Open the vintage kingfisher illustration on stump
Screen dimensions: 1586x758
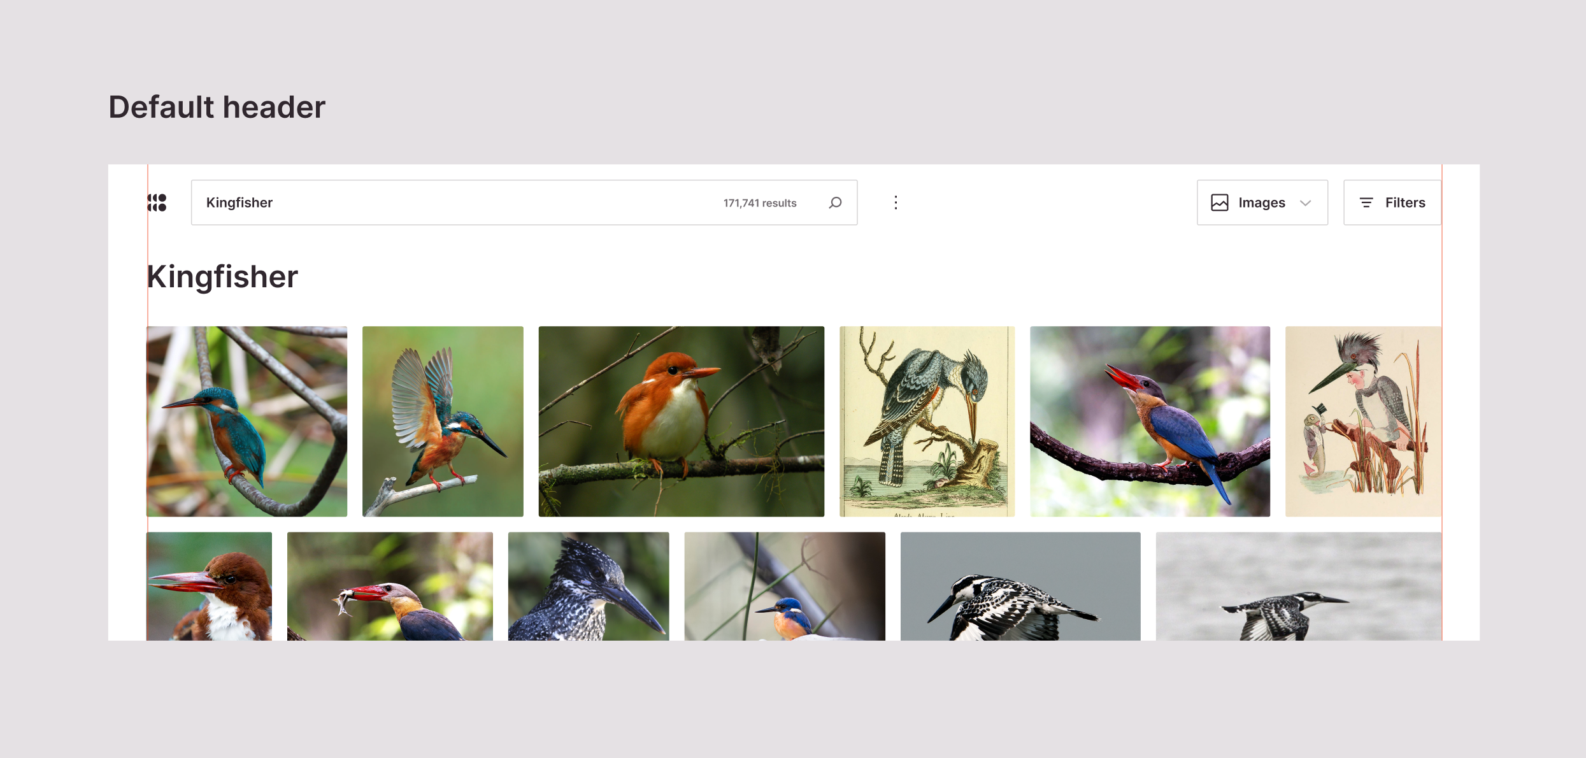(x=927, y=421)
